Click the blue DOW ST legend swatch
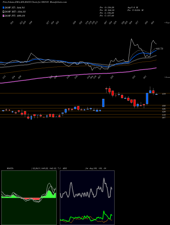 pyautogui.click(x=3, y=8)
